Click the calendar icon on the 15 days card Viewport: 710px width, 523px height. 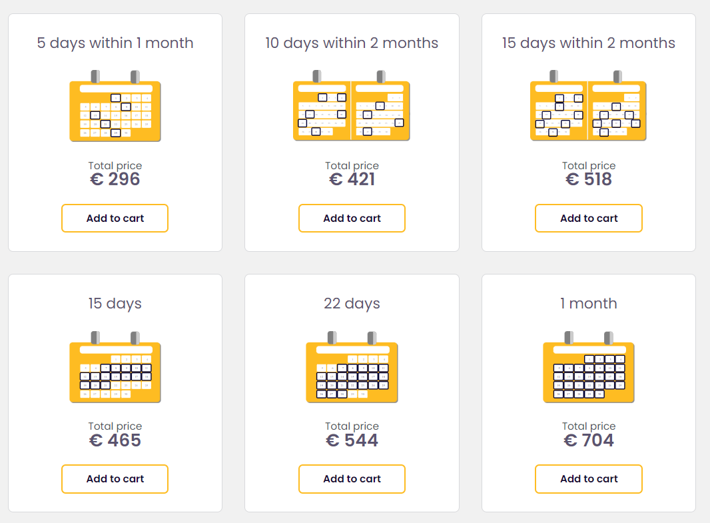[x=115, y=368]
